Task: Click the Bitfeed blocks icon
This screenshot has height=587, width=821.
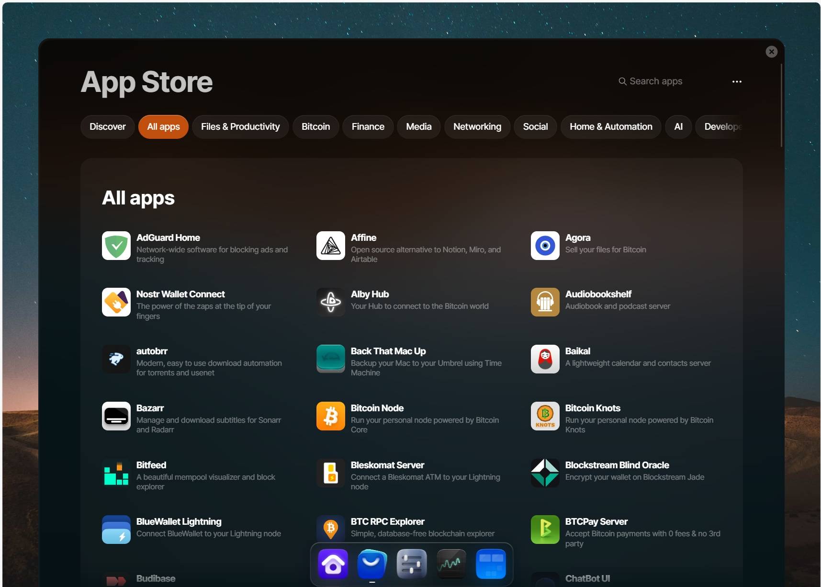Action: pos(116,473)
